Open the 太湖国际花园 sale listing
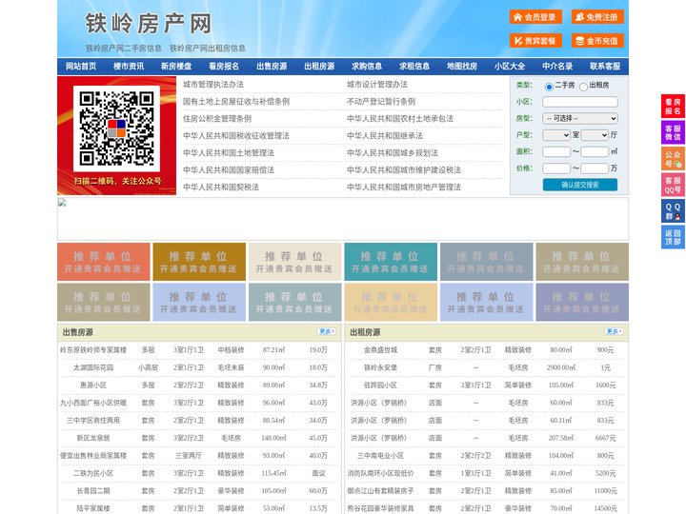This screenshot has width=686, height=514. coord(93,367)
